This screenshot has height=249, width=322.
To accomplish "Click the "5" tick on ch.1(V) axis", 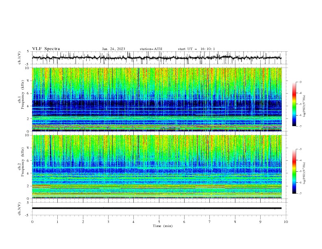I will click(28, 52).
